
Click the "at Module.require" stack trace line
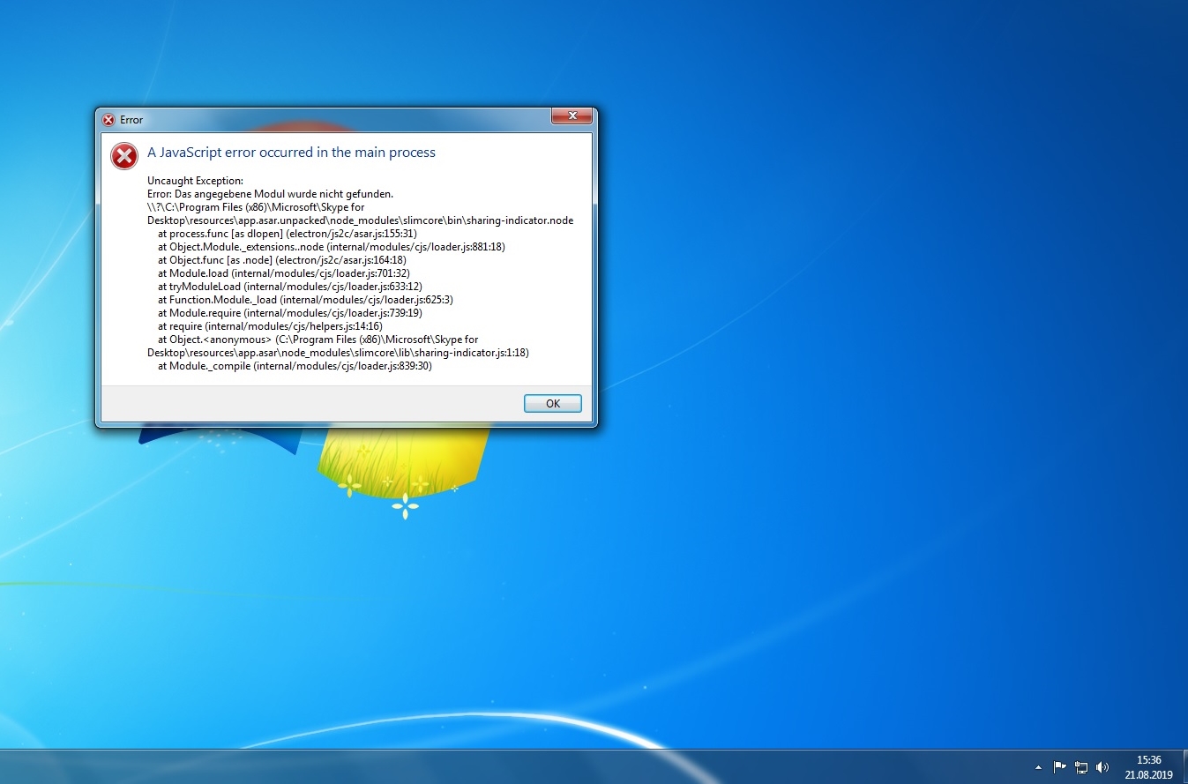(x=290, y=313)
